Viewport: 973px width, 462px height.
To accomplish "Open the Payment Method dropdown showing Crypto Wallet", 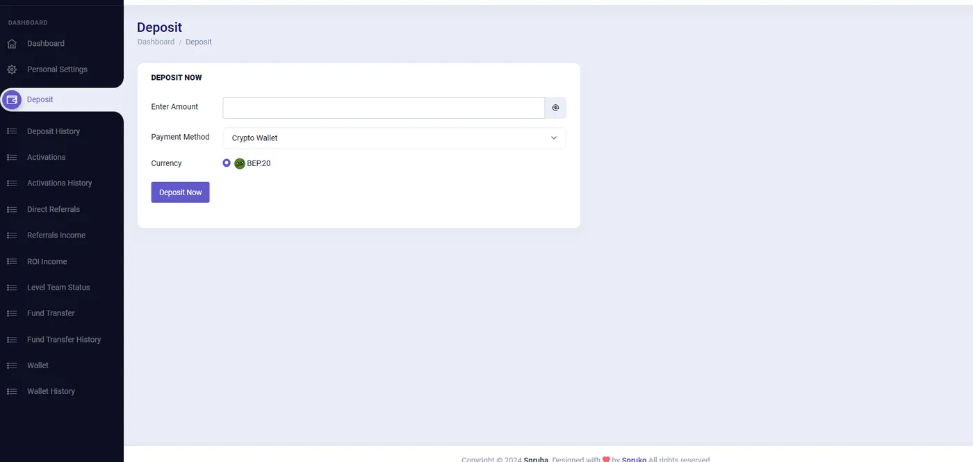I will click(x=394, y=138).
